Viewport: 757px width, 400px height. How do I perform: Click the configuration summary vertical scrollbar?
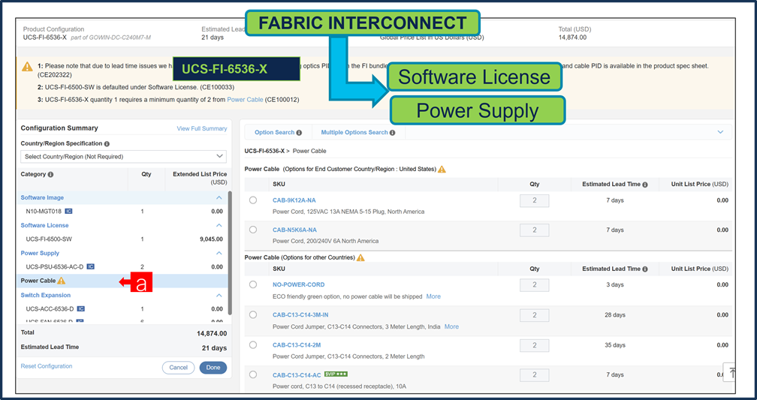(x=230, y=252)
